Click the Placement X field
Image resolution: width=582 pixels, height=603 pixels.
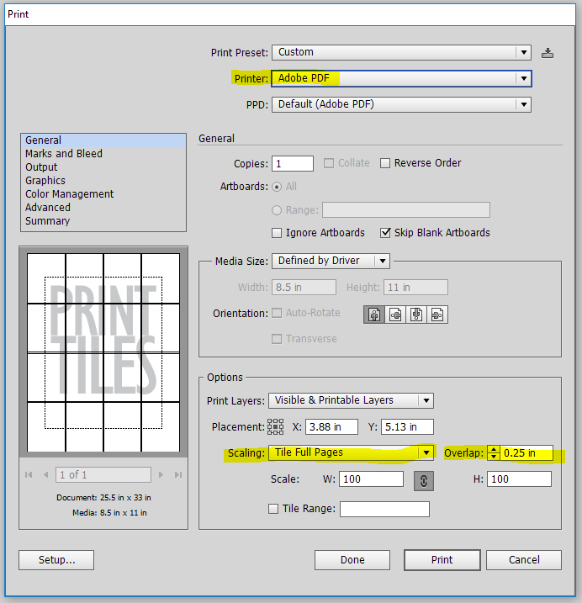pos(331,427)
